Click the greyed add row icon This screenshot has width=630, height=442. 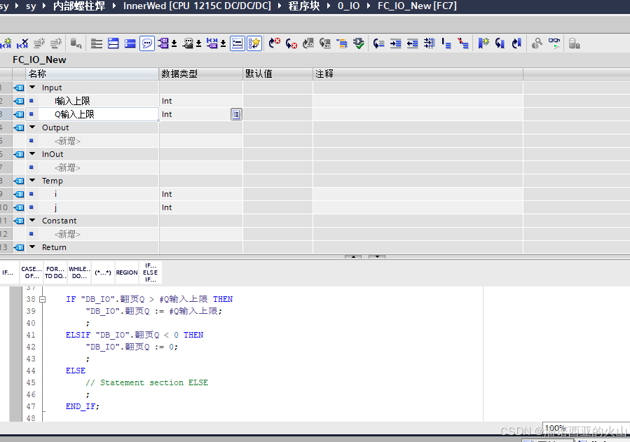[56, 43]
